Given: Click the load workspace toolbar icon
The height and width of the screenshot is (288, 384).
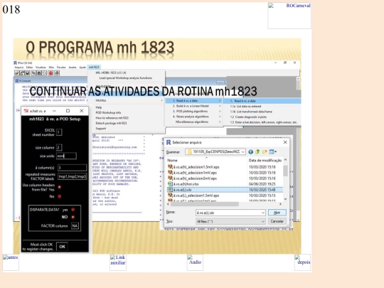Looking at the screenshot, I should point(22,73).
